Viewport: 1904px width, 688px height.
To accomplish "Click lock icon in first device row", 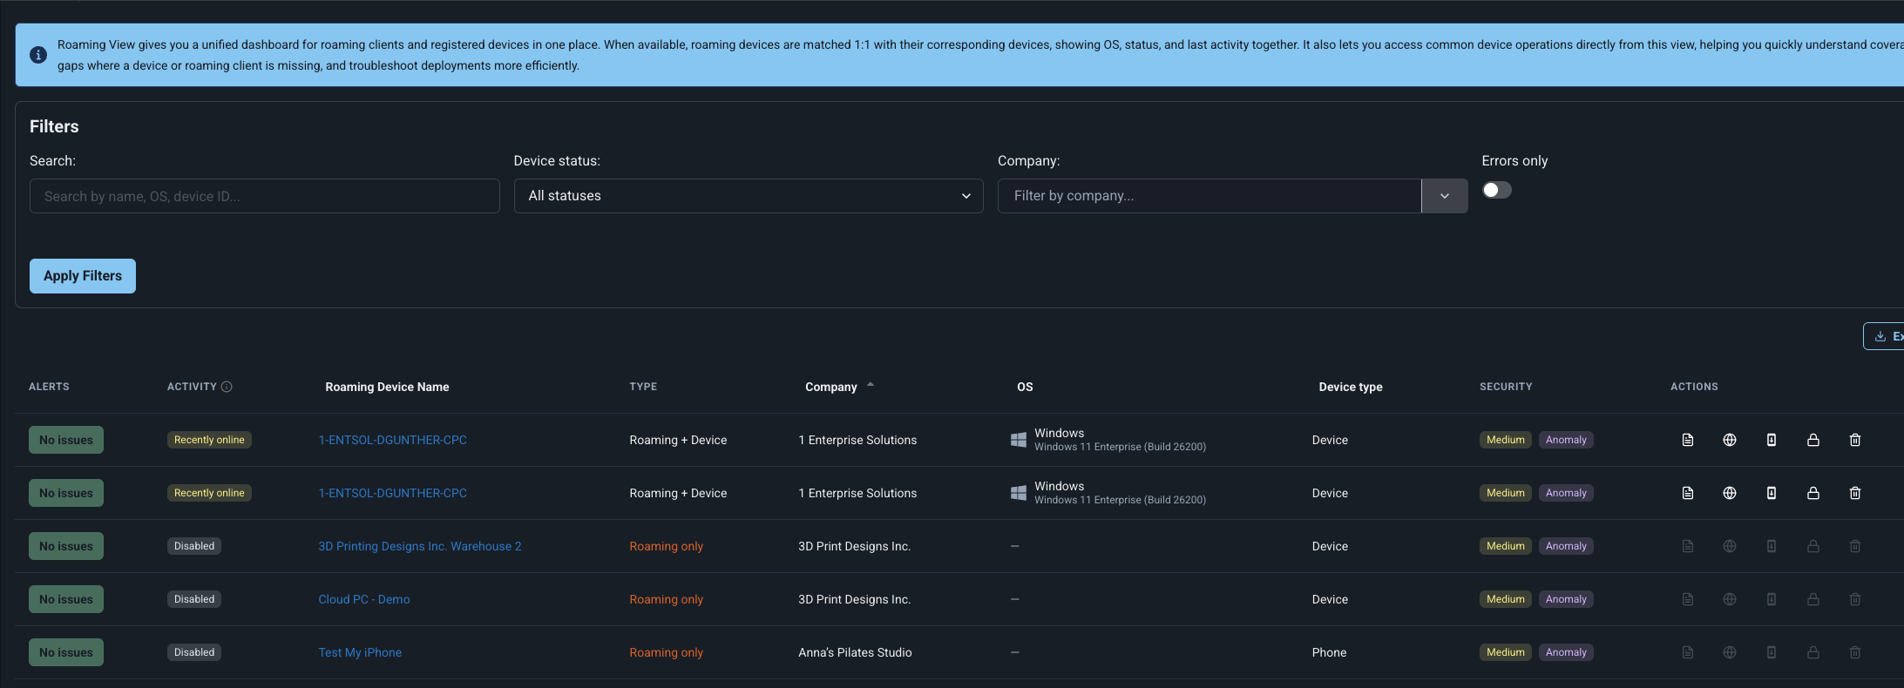I will (1813, 440).
